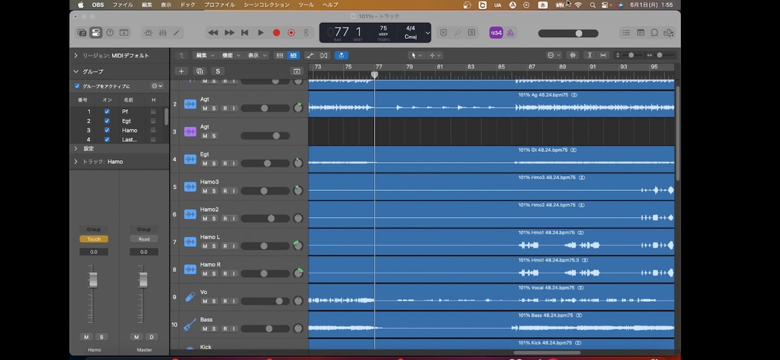Click the plus Add Track button
Viewport: 780px width, 360px height.
click(182, 71)
